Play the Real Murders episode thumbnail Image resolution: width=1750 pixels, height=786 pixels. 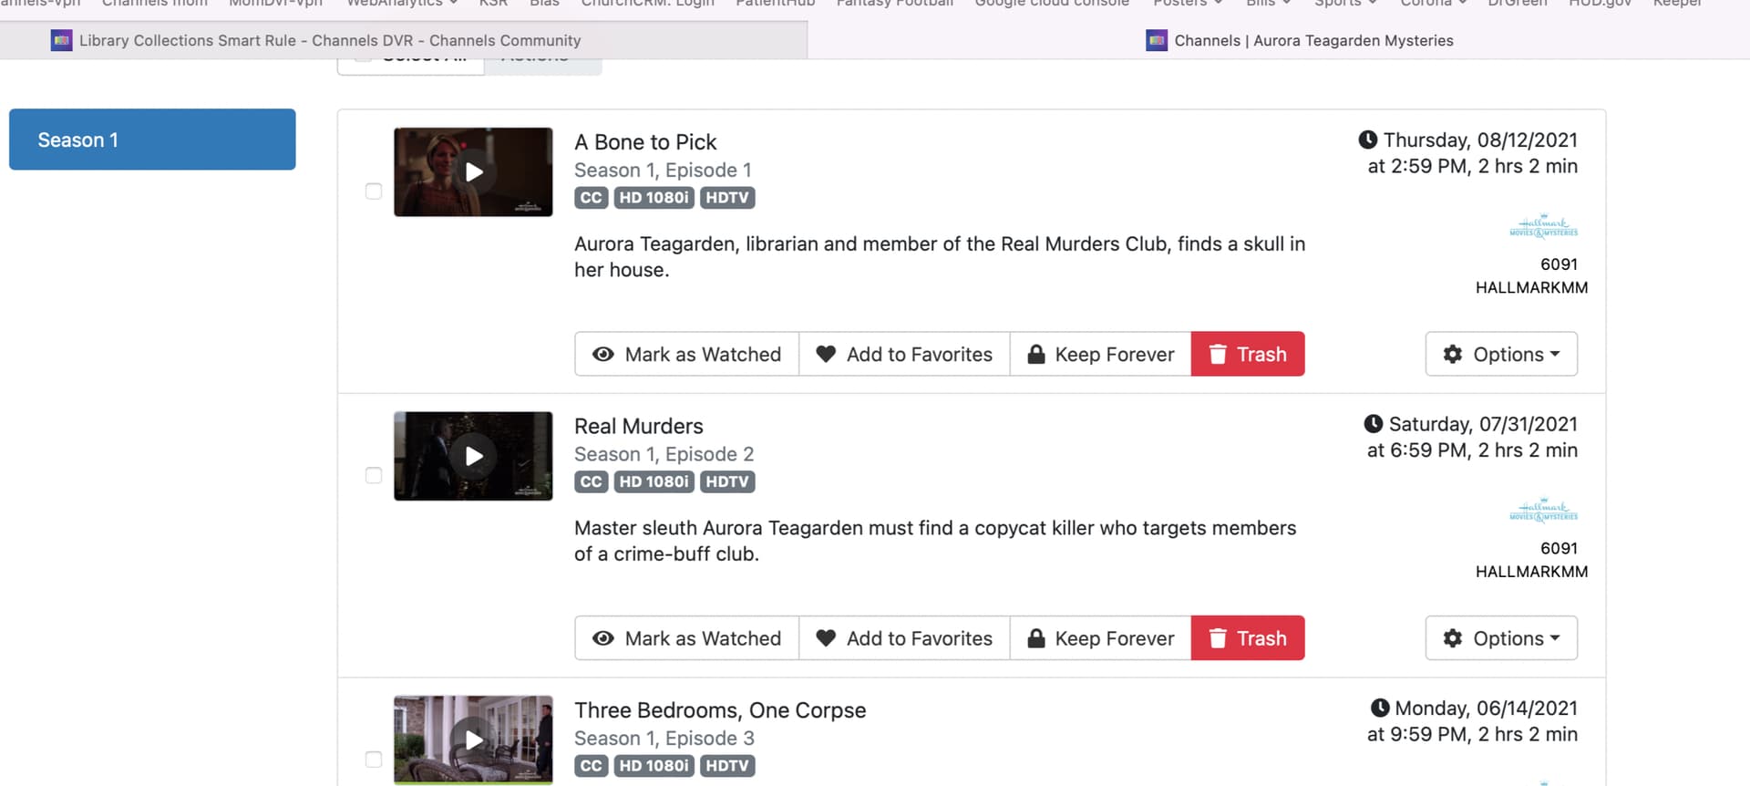(473, 456)
